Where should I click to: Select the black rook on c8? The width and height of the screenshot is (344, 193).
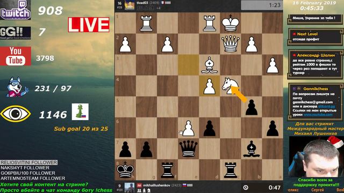pos(231,170)
